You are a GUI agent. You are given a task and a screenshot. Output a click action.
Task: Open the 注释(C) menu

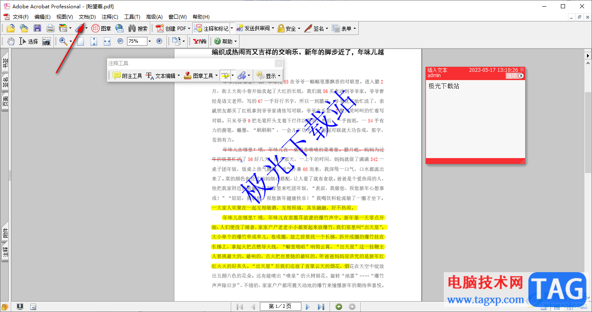point(110,17)
